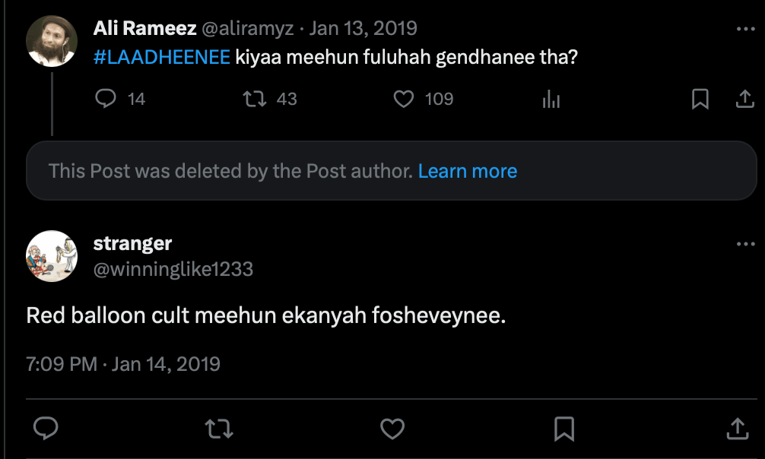Open more options for Ali Rameez's post

coord(745,30)
